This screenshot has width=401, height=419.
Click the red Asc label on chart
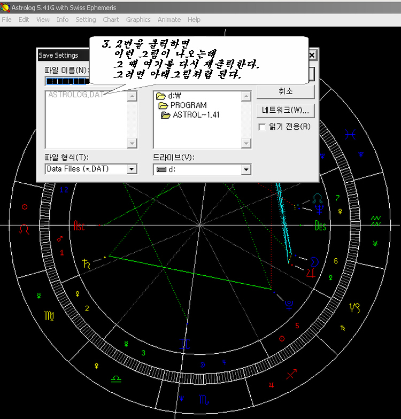pyautogui.click(x=79, y=226)
